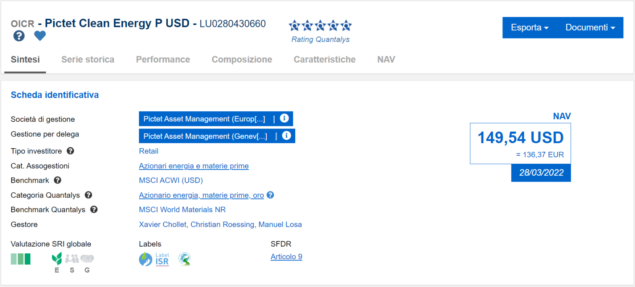
Task: Open Azionario energia, materie prime, oro link
Action: click(x=201, y=195)
